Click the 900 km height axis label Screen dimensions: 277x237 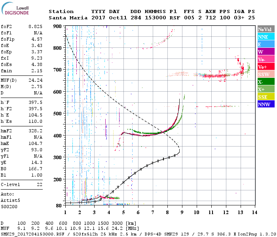click(57, 26)
